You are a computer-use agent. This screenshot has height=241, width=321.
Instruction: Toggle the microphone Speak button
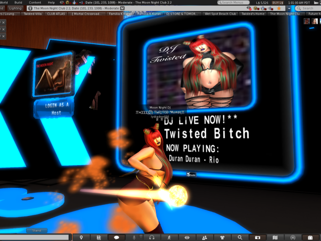[x=134, y=237]
